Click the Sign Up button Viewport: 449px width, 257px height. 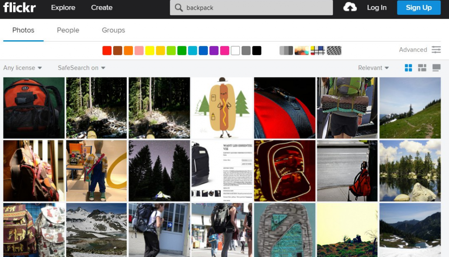coord(418,7)
